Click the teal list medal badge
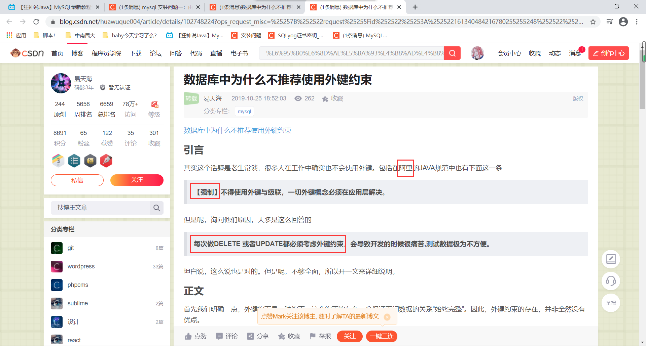646x346 pixels. [x=74, y=161]
